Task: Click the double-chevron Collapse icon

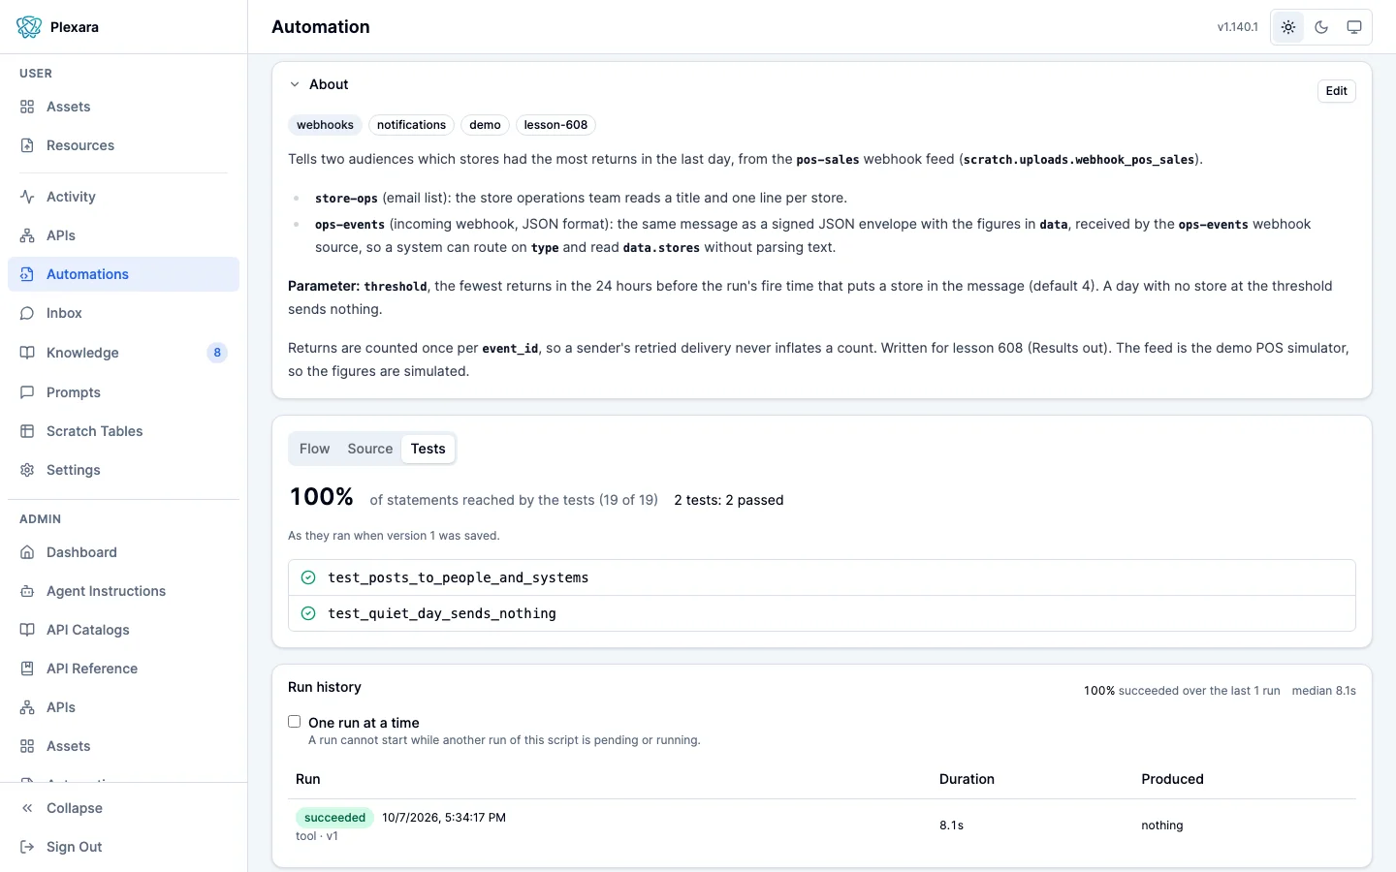Action: click(27, 808)
